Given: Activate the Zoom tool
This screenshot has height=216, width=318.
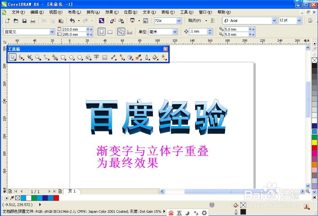Looking at the screenshot, I should (x=38, y=57).
